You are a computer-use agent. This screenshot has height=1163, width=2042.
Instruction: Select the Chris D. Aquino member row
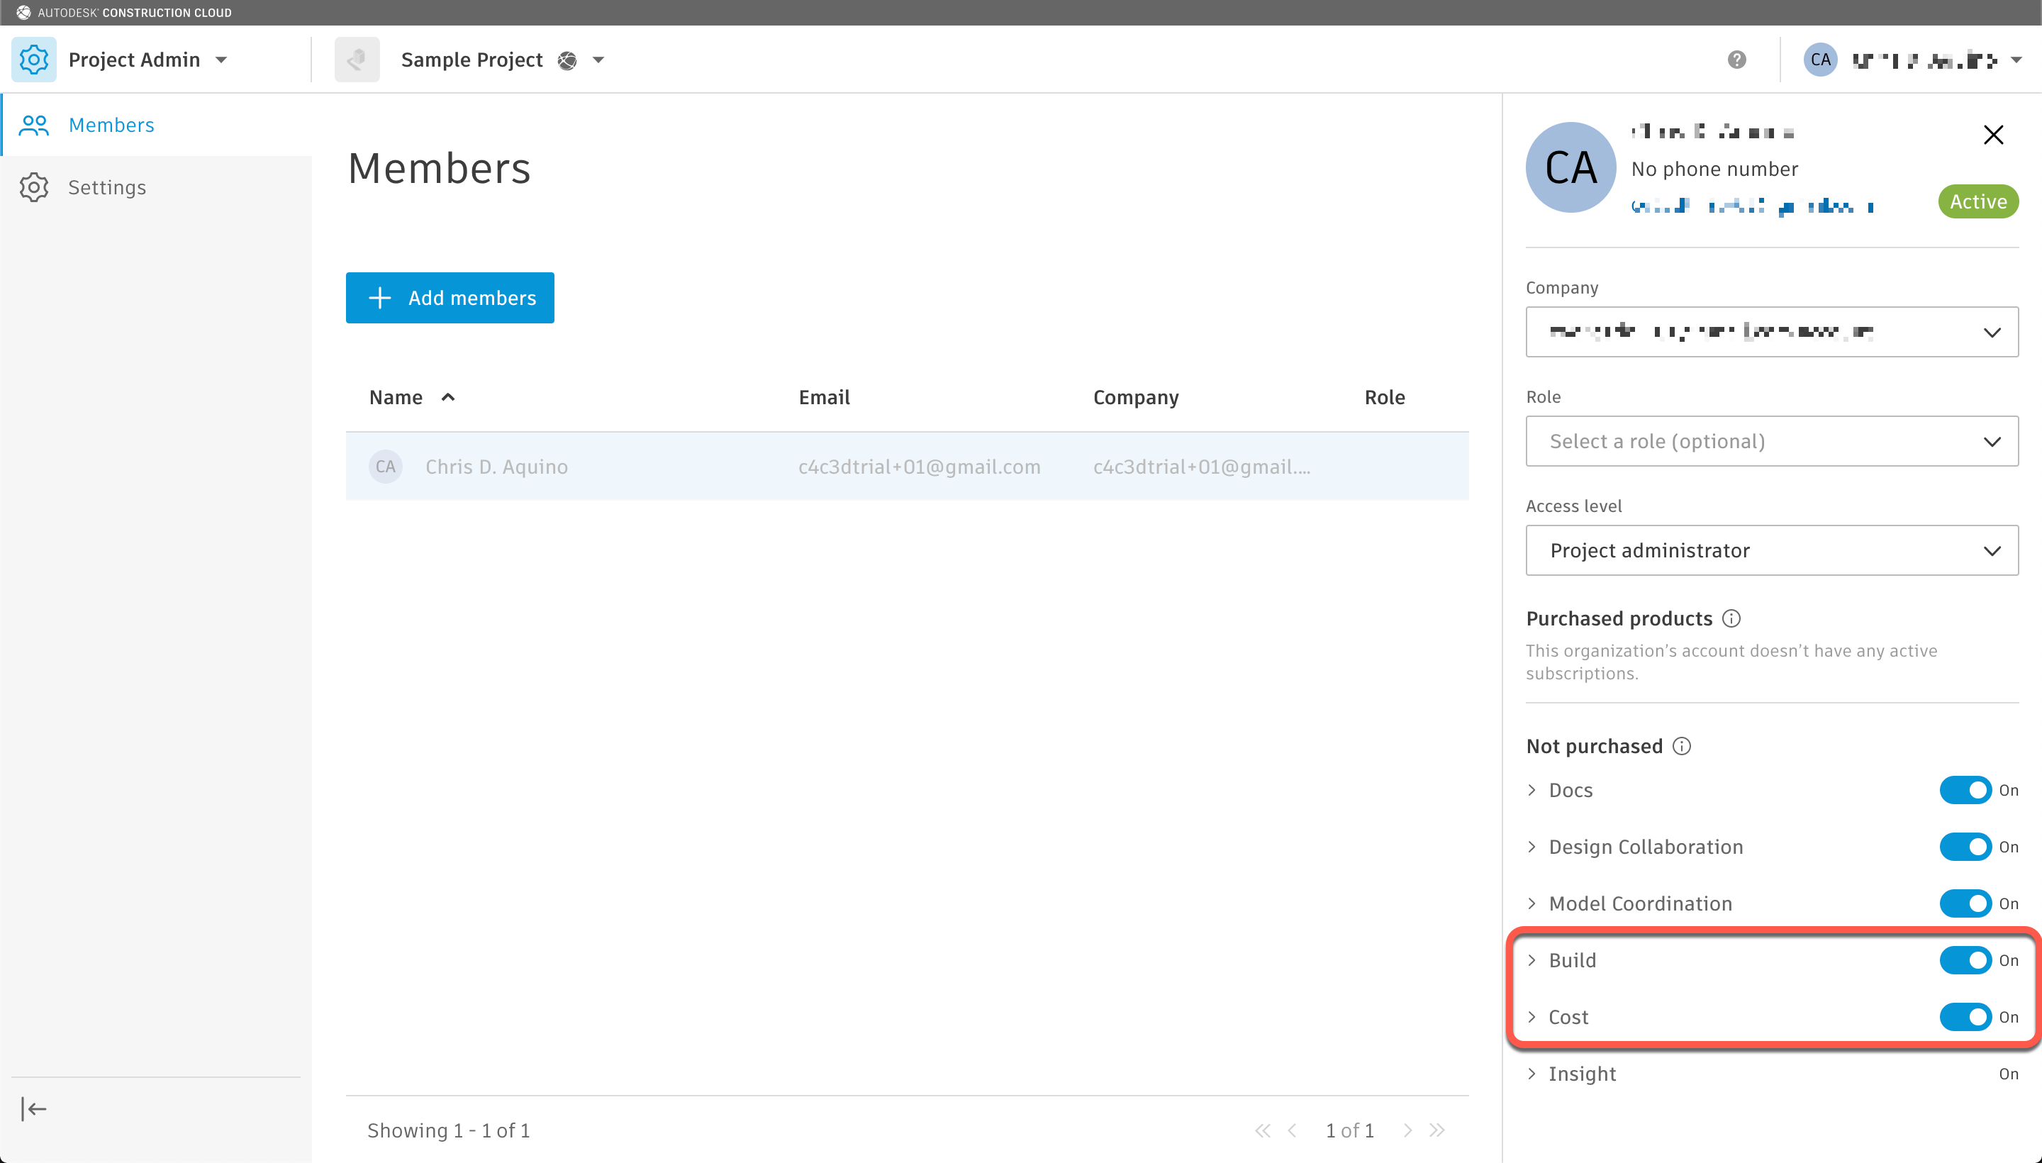[496, 467]
